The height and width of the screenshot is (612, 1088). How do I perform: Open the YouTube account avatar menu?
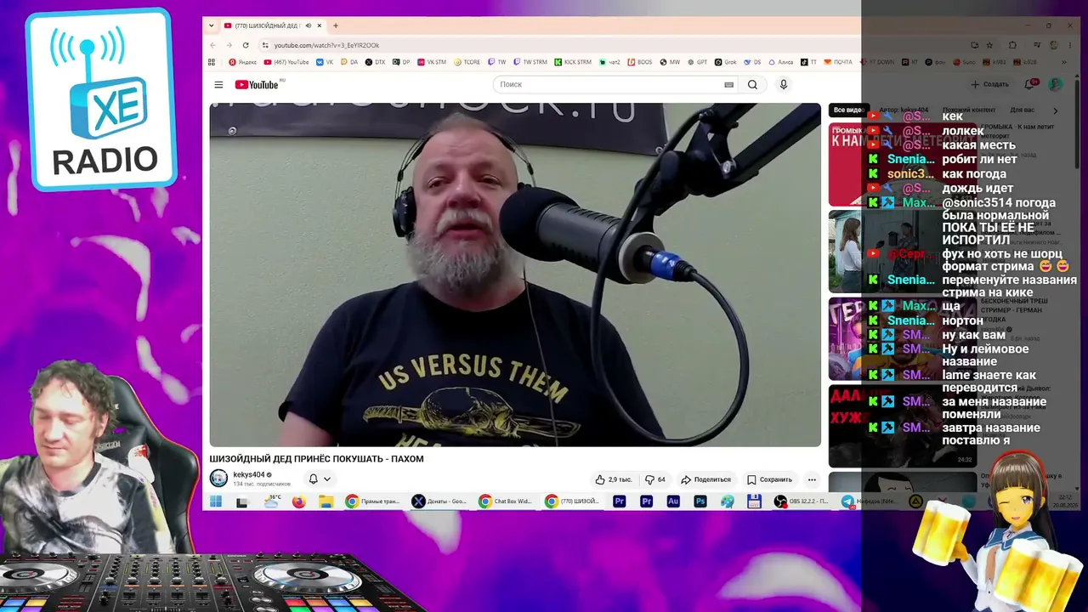click(x=1056, y=84)
